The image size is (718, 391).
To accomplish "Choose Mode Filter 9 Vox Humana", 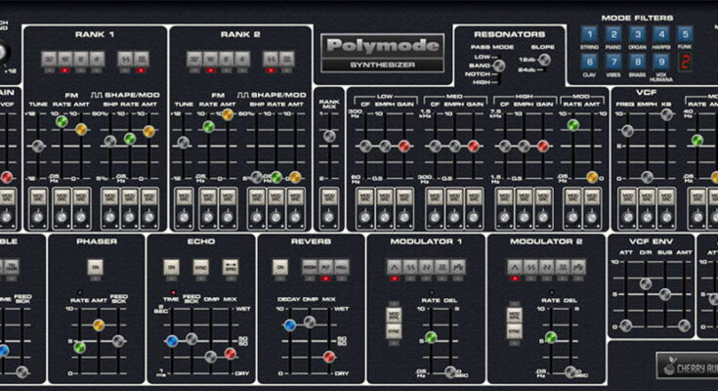I will (x=661, y=63).
